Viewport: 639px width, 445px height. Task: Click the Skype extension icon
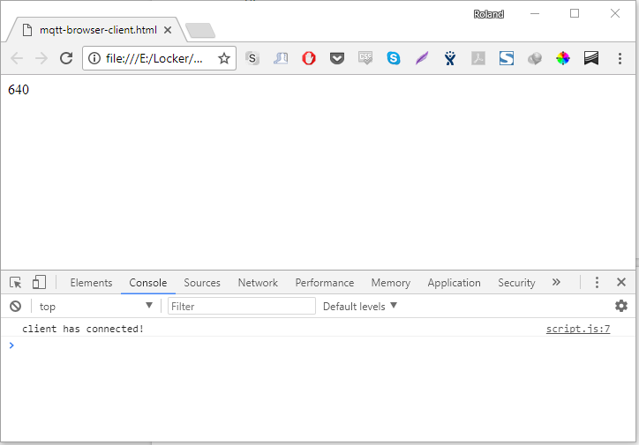394,59
